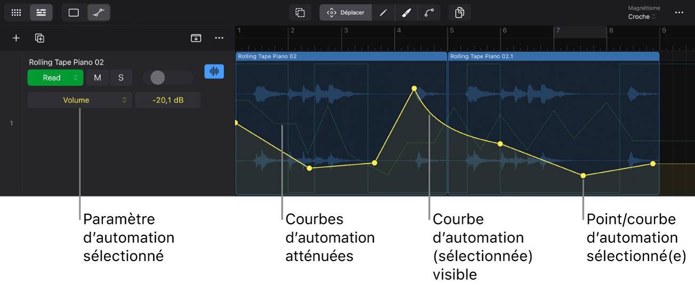Select the pencil tool
The width and height of the screenshot is (695, 285).
point(383,12)
